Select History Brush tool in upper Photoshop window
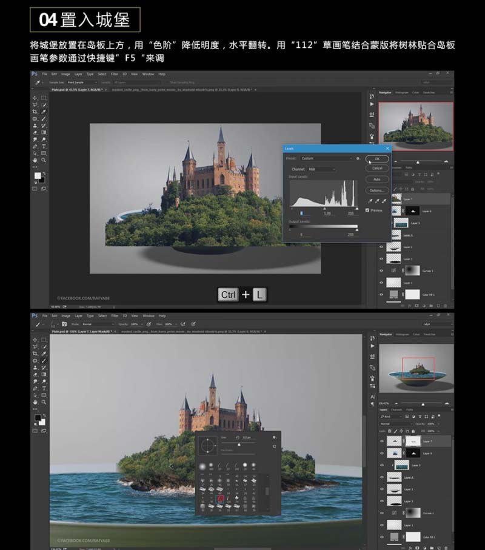This screenshot has width=485, height=550. point(44,126)
